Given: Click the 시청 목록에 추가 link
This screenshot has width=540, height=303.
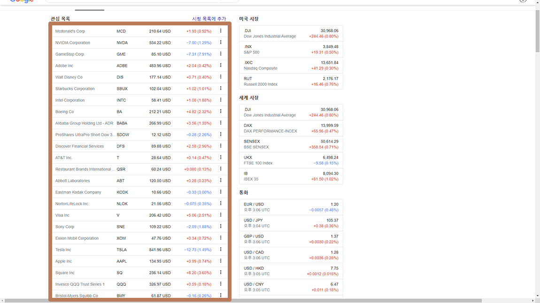Looking at the screenshot, I should point(209,19).
